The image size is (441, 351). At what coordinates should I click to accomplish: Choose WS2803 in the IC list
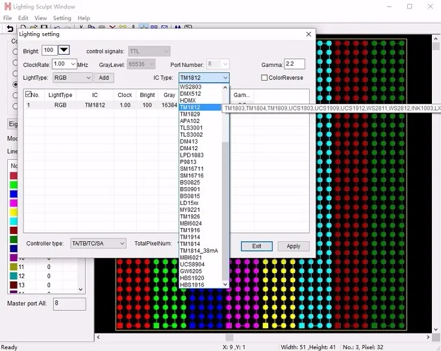coord(200,86)
